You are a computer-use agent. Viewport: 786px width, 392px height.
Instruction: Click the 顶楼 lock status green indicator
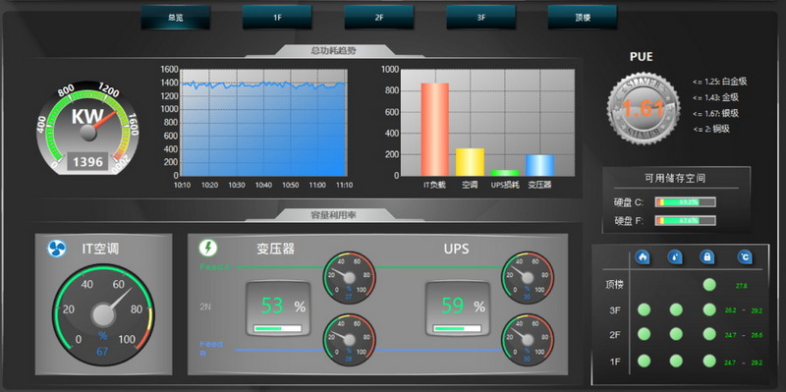click(x=709, y=285)
